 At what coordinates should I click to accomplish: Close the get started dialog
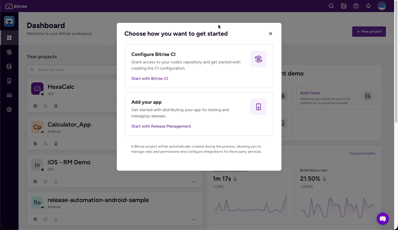(270, 34)
